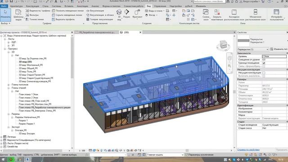
Task: Open Справка по свойствам link
Action: (248, 150)
